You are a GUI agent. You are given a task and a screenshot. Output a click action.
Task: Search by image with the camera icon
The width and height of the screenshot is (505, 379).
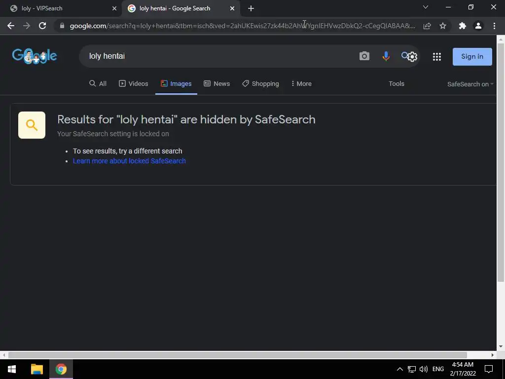point(364,56)
